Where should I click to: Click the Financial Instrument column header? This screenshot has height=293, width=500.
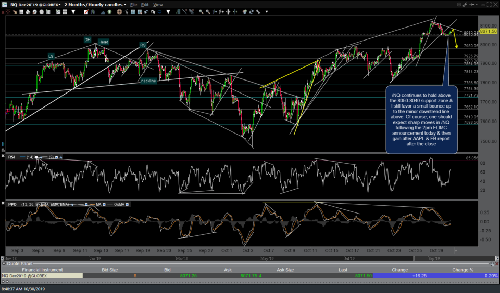coord(42,270)
